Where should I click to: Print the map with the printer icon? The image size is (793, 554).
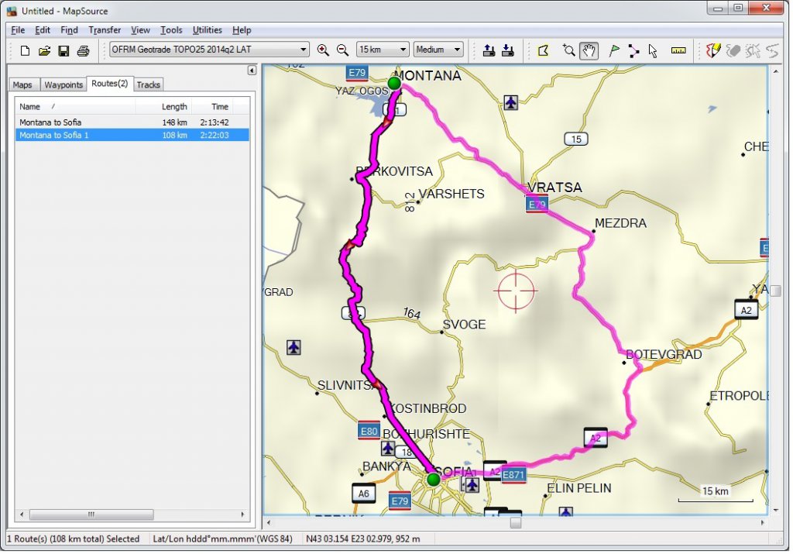click(83, 50)
